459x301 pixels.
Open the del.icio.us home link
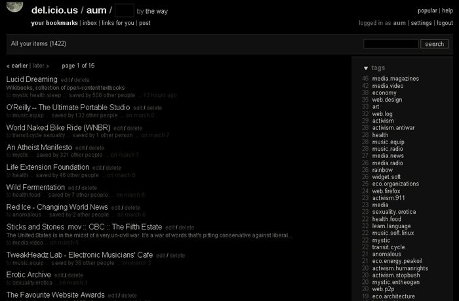pos(54,10)
